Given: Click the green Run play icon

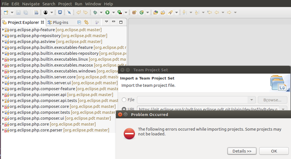Looking at the screenshot, I should 107,12.
